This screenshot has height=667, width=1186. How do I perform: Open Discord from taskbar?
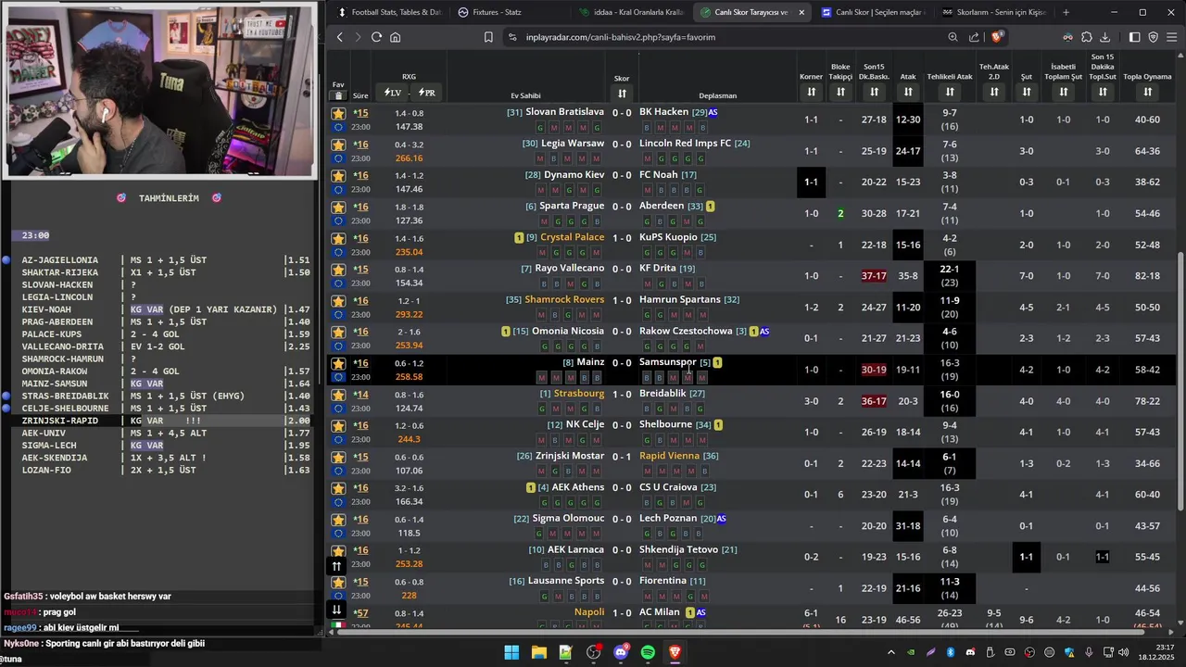coord(620,652)
